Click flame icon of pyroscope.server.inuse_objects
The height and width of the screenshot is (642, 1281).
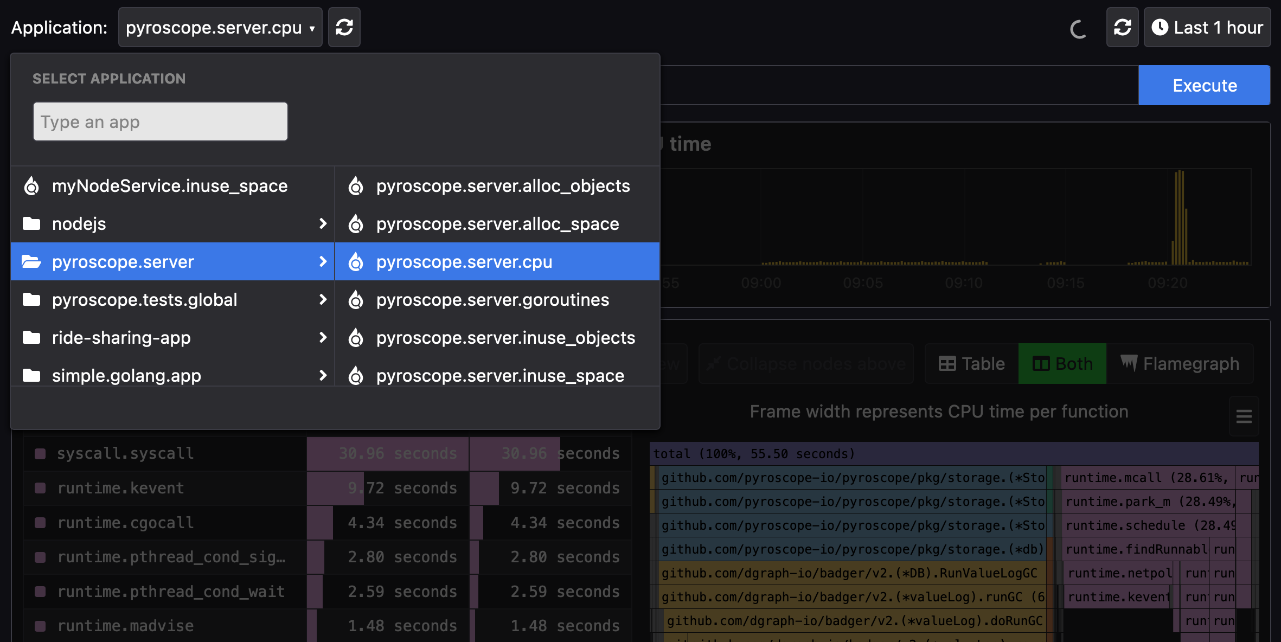pos(356,337)
